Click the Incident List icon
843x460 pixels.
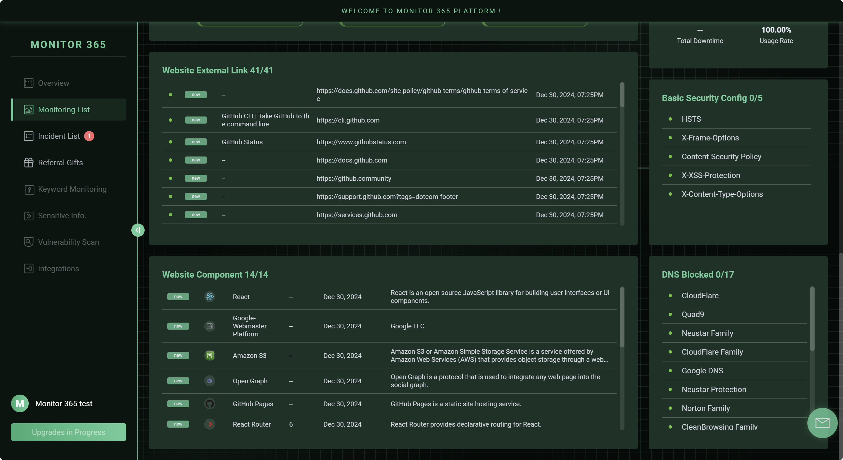(28, 136)
